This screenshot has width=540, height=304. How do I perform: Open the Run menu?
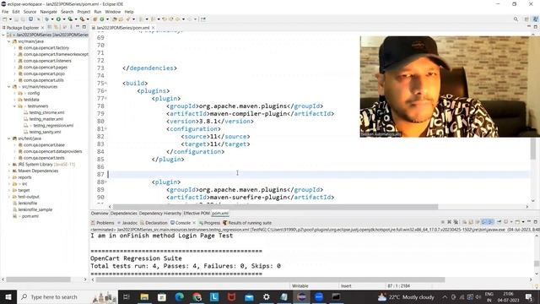coord(98,12)
